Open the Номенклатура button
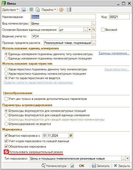Screen dimensions: 133x170 pos(54,166)
